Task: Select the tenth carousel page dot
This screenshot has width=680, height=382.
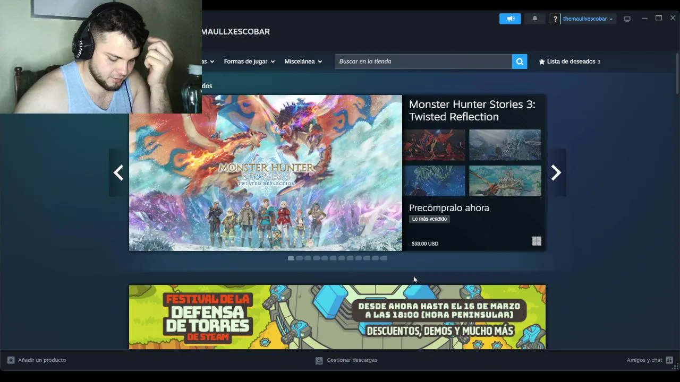Action: 367,258
